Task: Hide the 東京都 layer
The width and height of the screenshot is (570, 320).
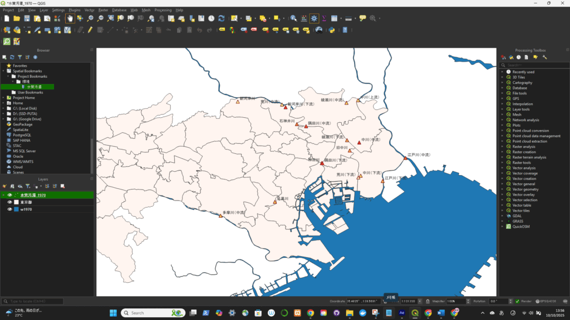Action: pyautogui.click(x=9, y=202)
